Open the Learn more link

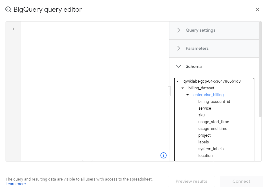point(16,184)
